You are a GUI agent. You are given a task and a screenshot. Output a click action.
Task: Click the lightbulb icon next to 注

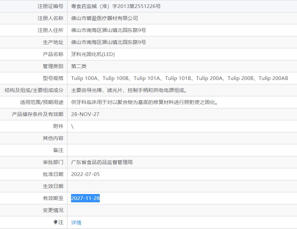coord(55,222)
